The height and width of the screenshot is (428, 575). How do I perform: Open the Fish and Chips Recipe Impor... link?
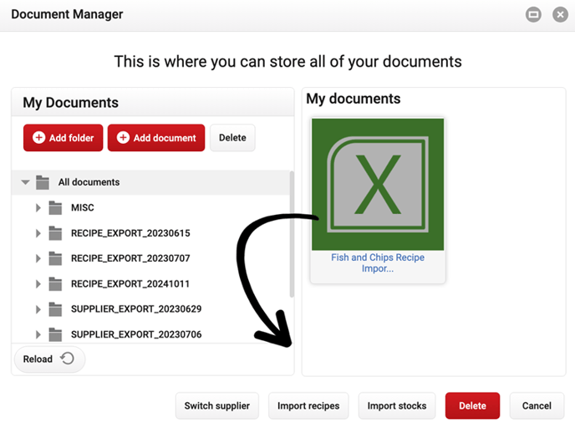[x=378, y=263]
